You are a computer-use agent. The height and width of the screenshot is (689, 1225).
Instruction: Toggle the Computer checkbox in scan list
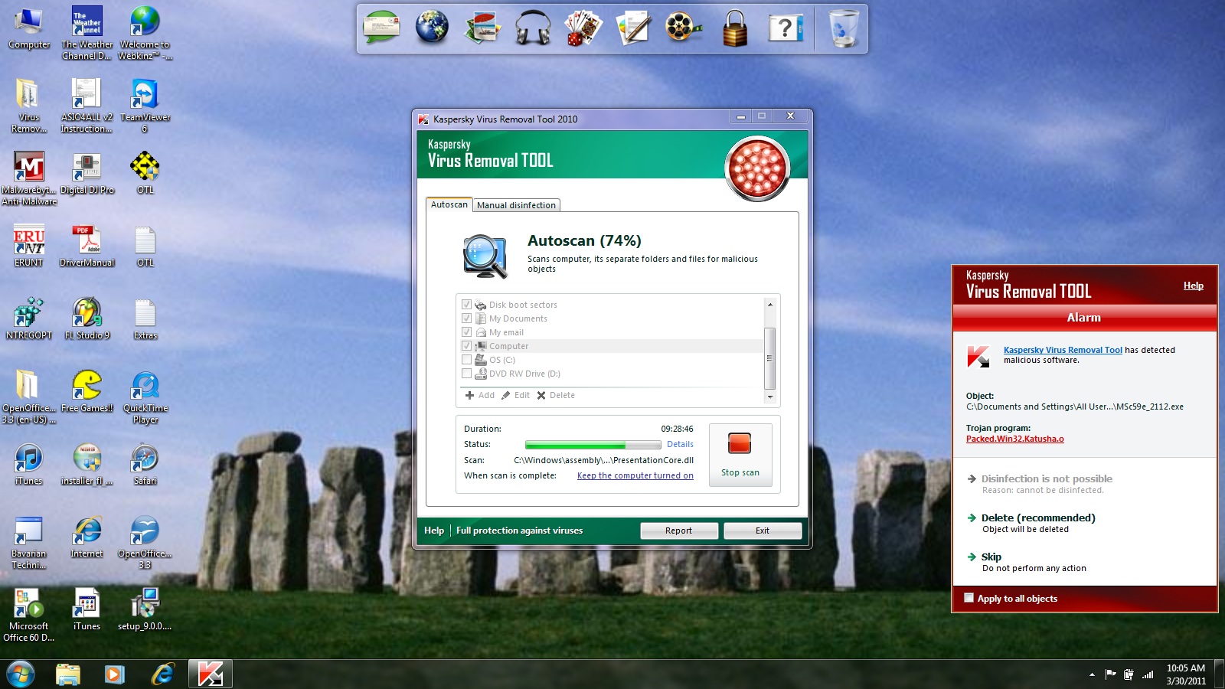(x=466, y=346)
